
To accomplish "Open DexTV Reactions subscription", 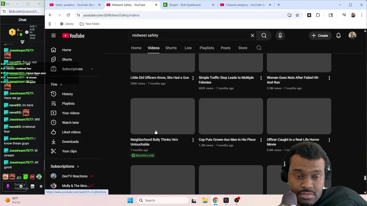I will (75, 176).
